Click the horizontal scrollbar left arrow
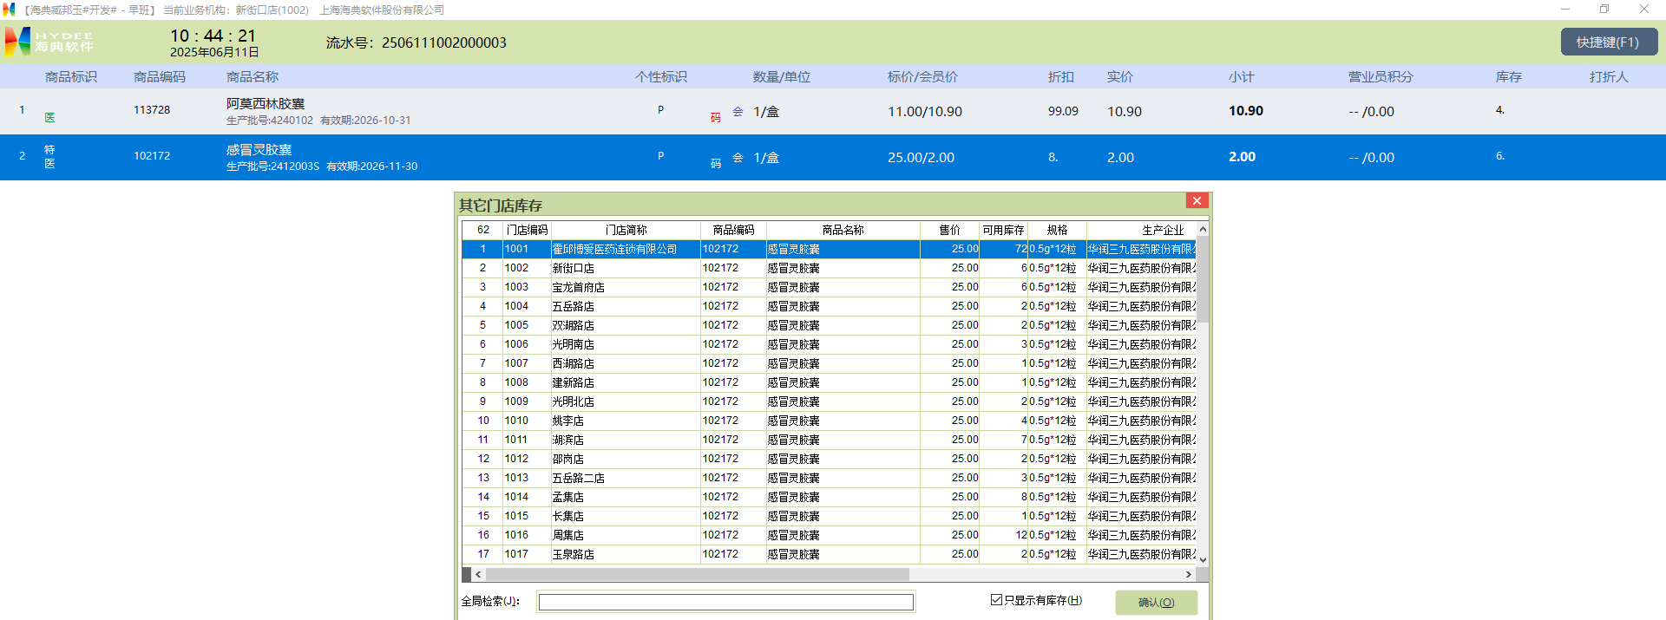Viewport: 1666px width, 620px height. (478, 574)
